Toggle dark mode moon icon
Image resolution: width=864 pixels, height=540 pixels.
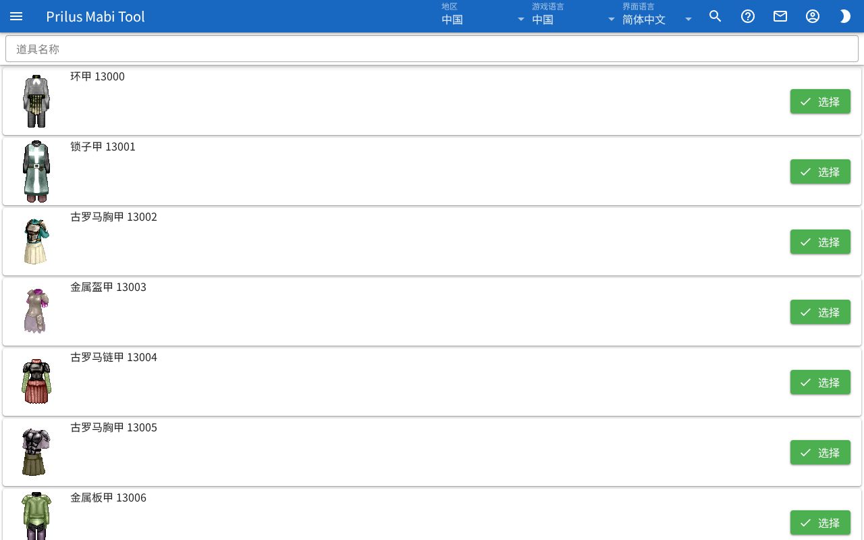[x=845, y=16]
